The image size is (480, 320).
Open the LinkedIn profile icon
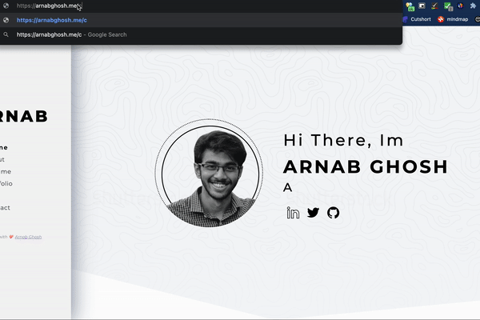293,213
